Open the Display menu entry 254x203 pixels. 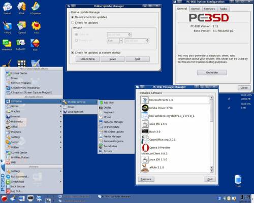(116, 108)
